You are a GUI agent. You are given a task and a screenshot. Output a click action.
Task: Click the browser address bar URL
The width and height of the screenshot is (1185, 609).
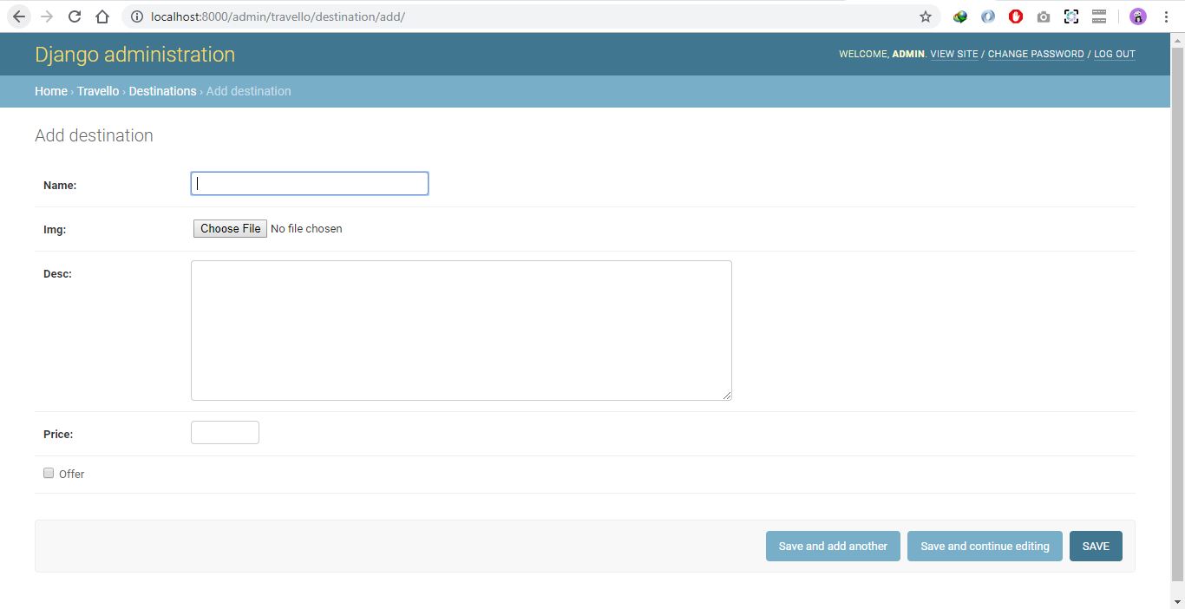(x=278, y=16)
